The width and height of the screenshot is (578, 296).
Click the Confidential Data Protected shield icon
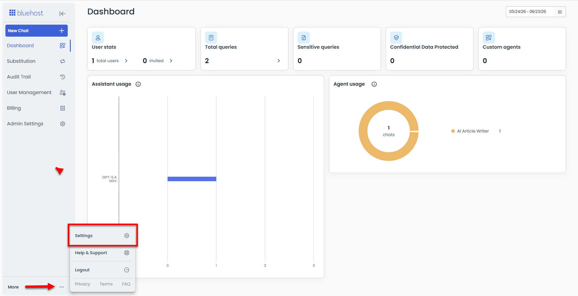pos(396,38)
